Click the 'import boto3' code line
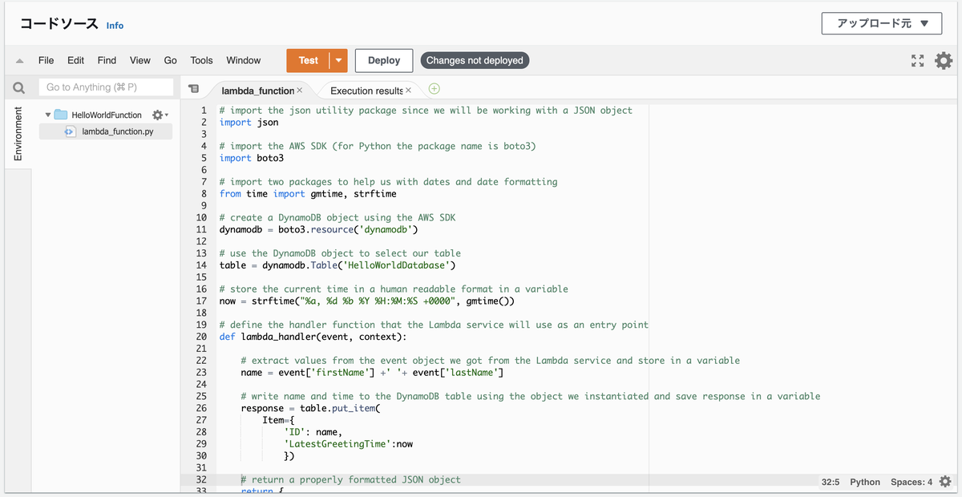The image size is (962, 497). tap(252, 158)
